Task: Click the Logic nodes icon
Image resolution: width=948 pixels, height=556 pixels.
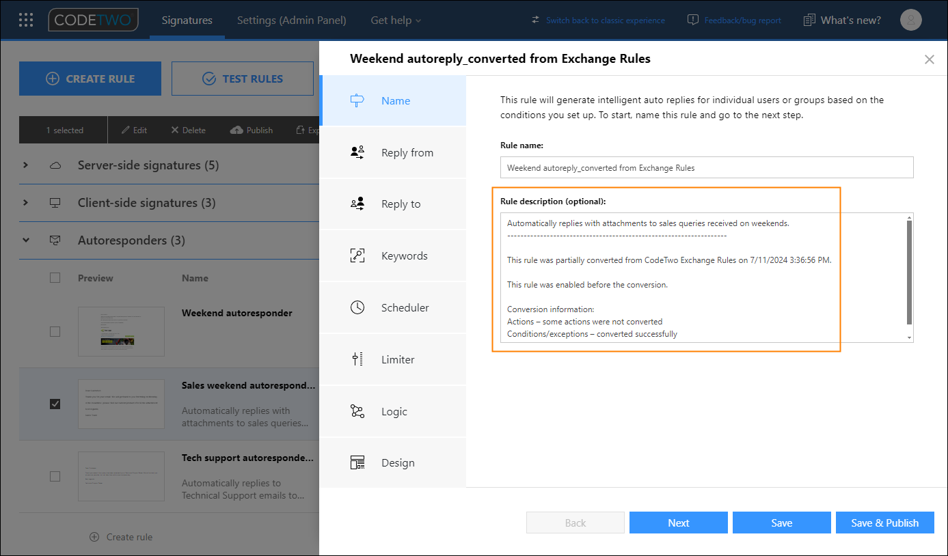Action: point(357,411)
